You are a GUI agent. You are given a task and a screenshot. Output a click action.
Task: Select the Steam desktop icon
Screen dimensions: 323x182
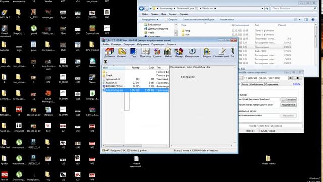tap(92, 79)
